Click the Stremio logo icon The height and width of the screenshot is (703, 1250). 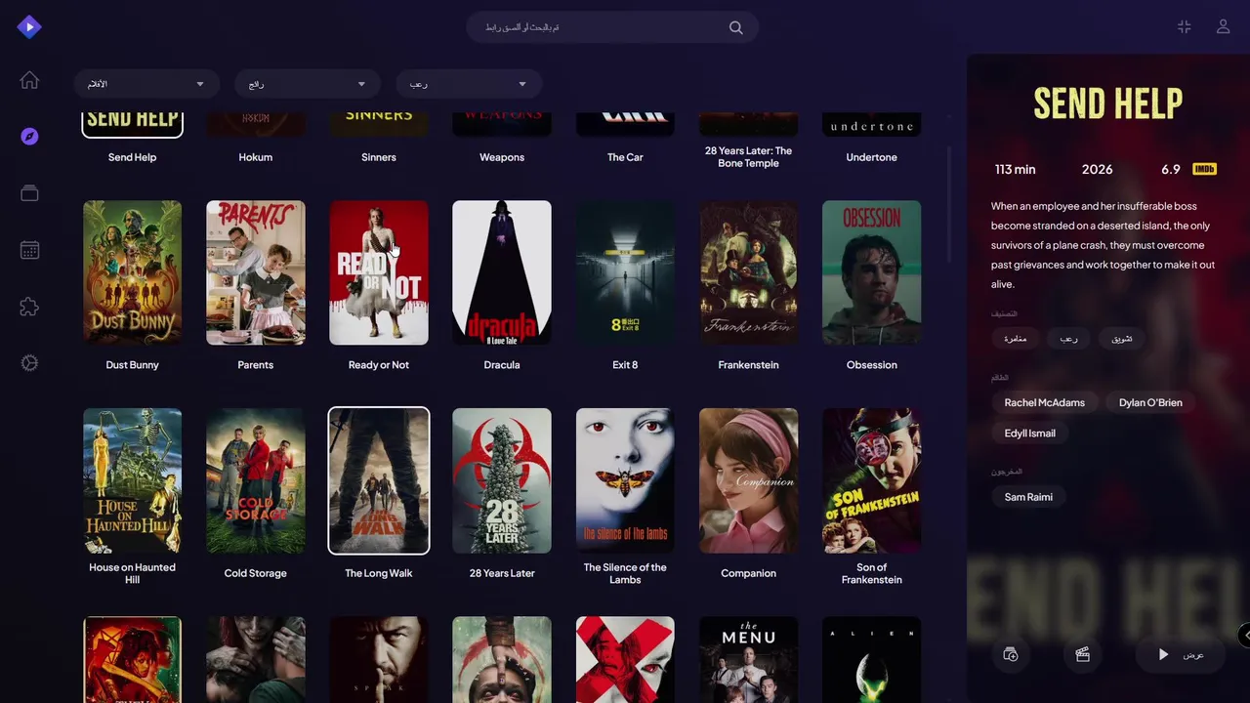coord(29,27)
